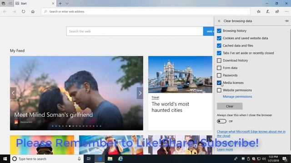The image size is (291, 163).
Task: Open Task View on taskbar
Action: click(x=89, y=159)
